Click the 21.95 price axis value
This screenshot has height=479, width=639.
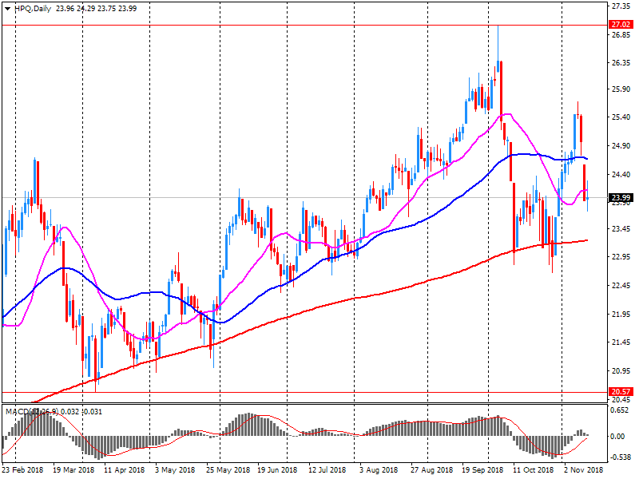coord(621,314)
